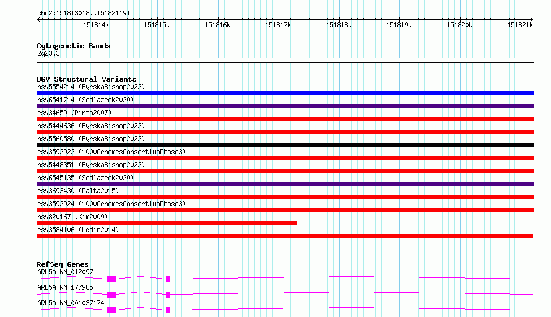The image size is (551, 317).
Task: Click the esv3693430 red variant bar
Action: pyautogui.click(x=285, y=197)
